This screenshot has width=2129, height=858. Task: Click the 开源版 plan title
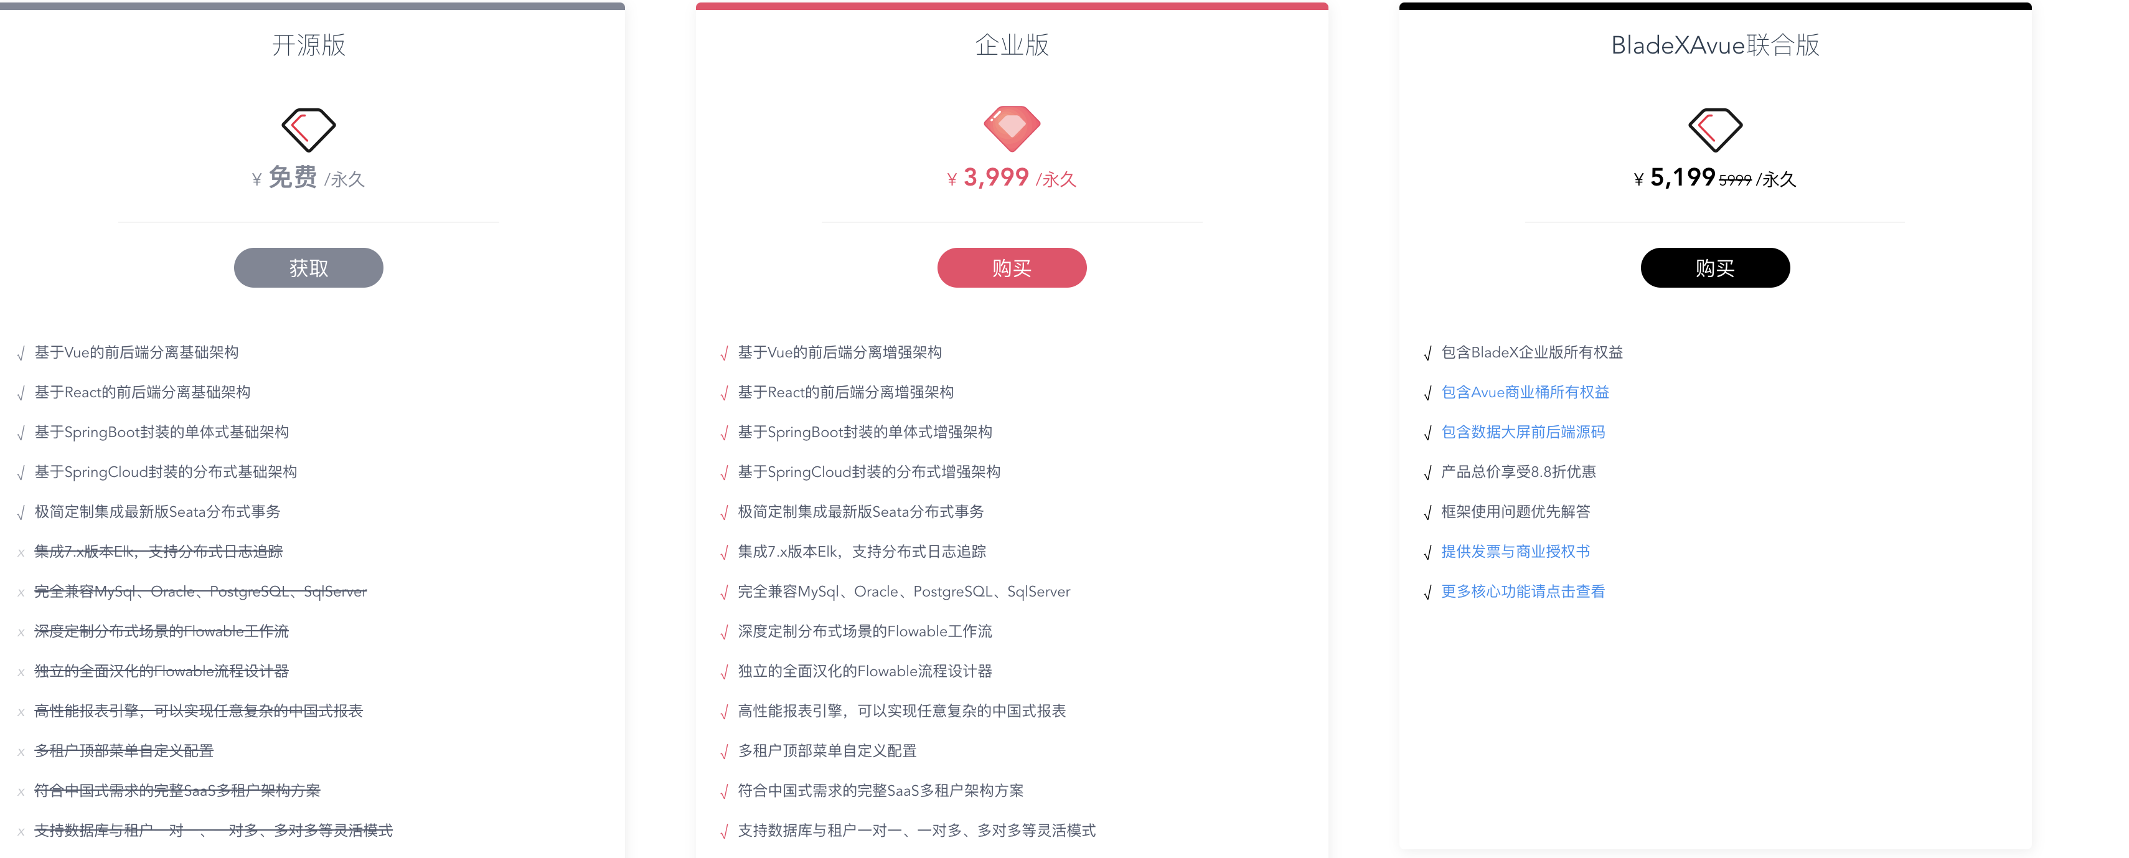[308, 45]
